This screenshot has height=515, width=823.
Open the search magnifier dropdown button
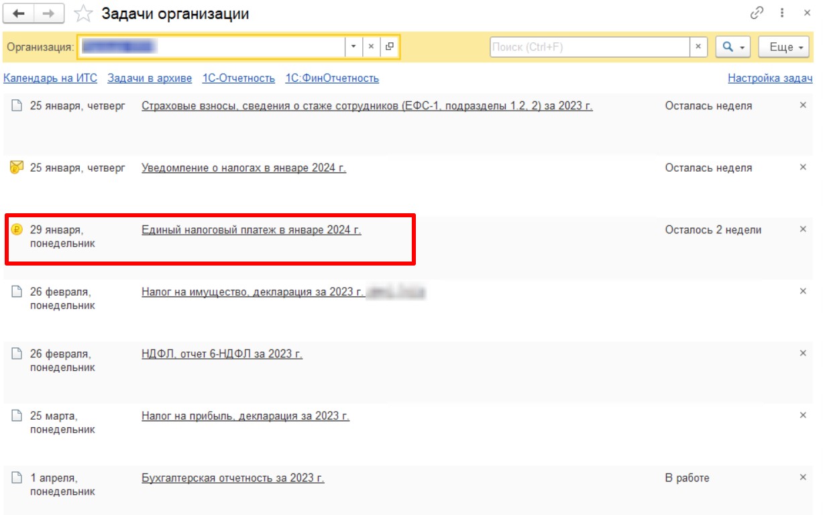click(x=733, y=47)
